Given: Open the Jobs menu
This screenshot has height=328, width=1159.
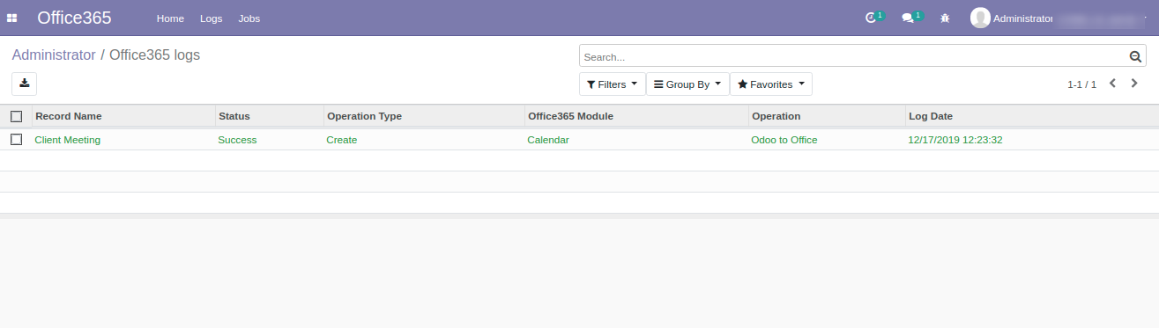Looking at the screenshot, I should 249,18.
